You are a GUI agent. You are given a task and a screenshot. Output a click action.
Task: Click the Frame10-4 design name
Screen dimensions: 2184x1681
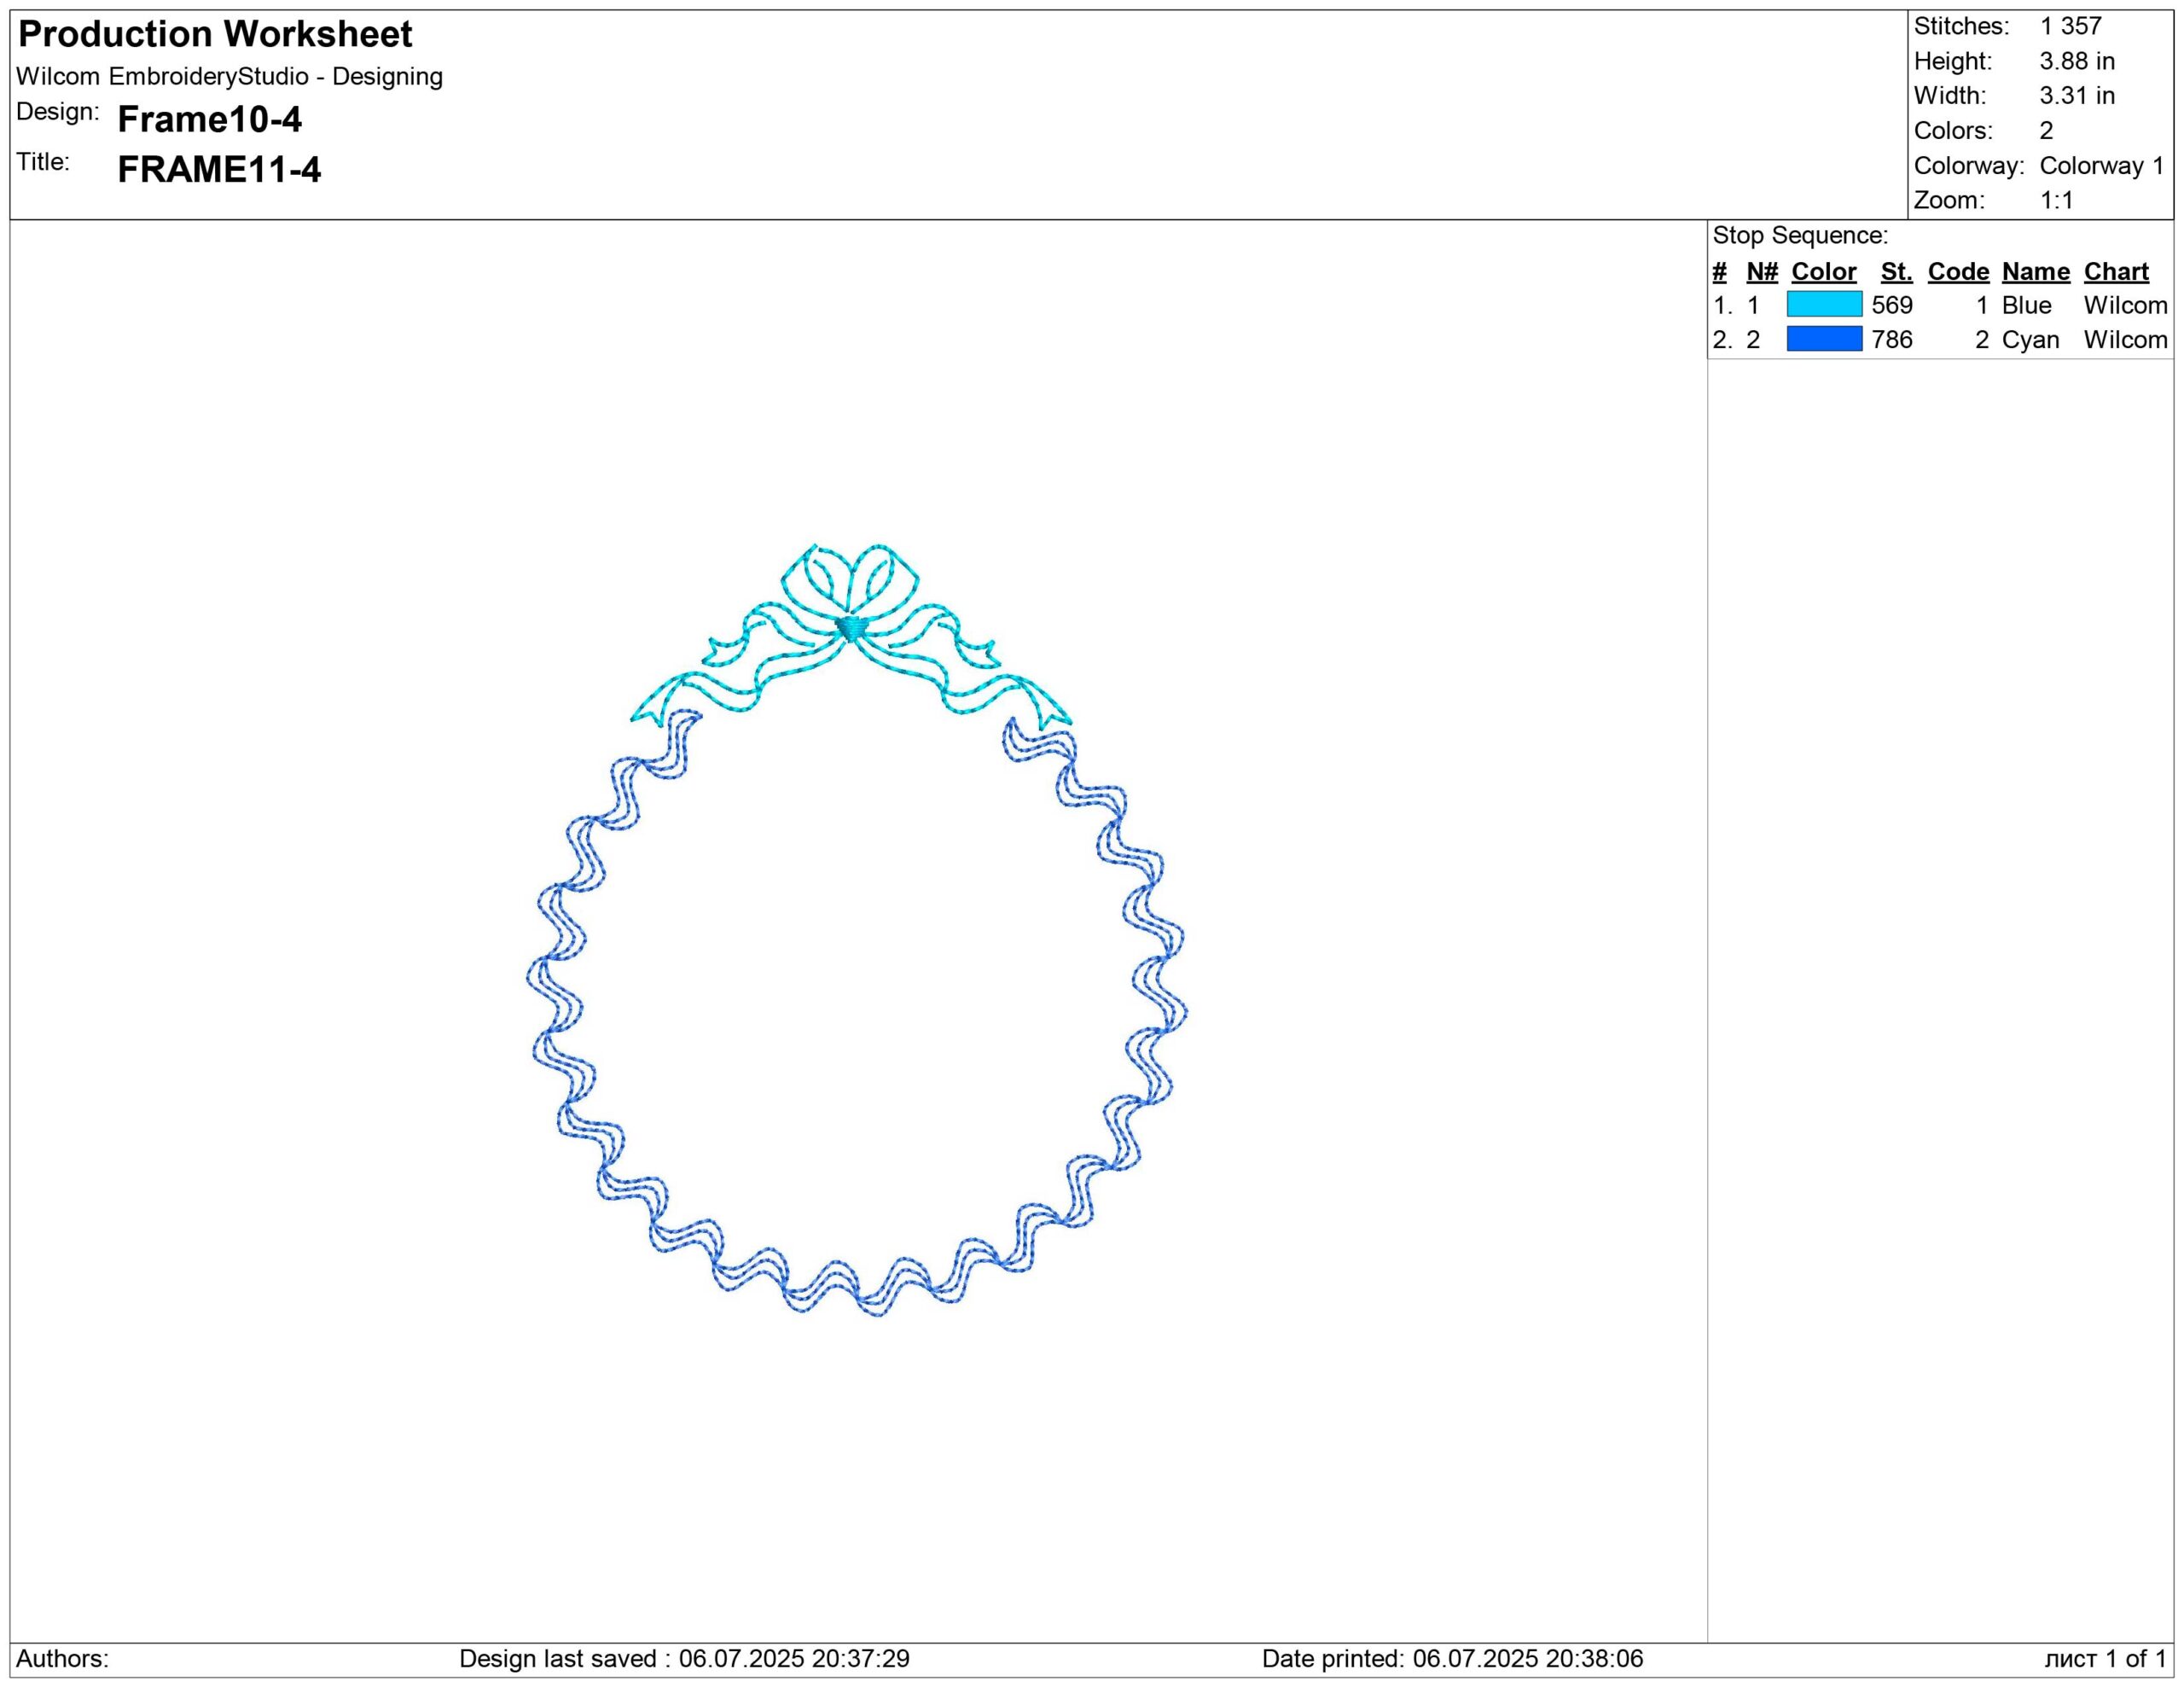point(209,120)
